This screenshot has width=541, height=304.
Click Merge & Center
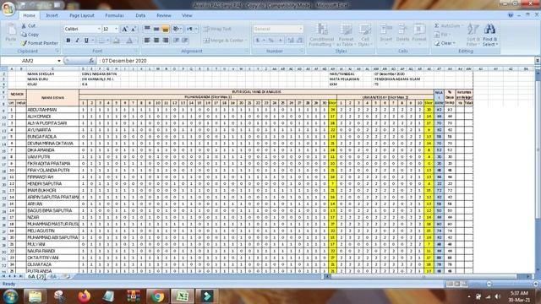point(225,41)
